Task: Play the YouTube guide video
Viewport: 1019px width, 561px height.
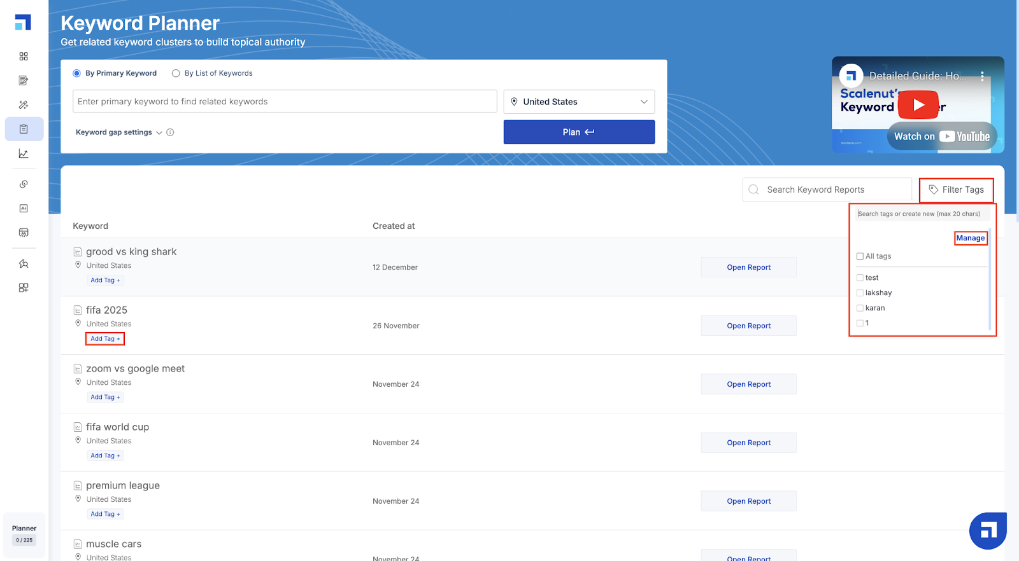Action: pyautogui.click(x=918, y=105)
